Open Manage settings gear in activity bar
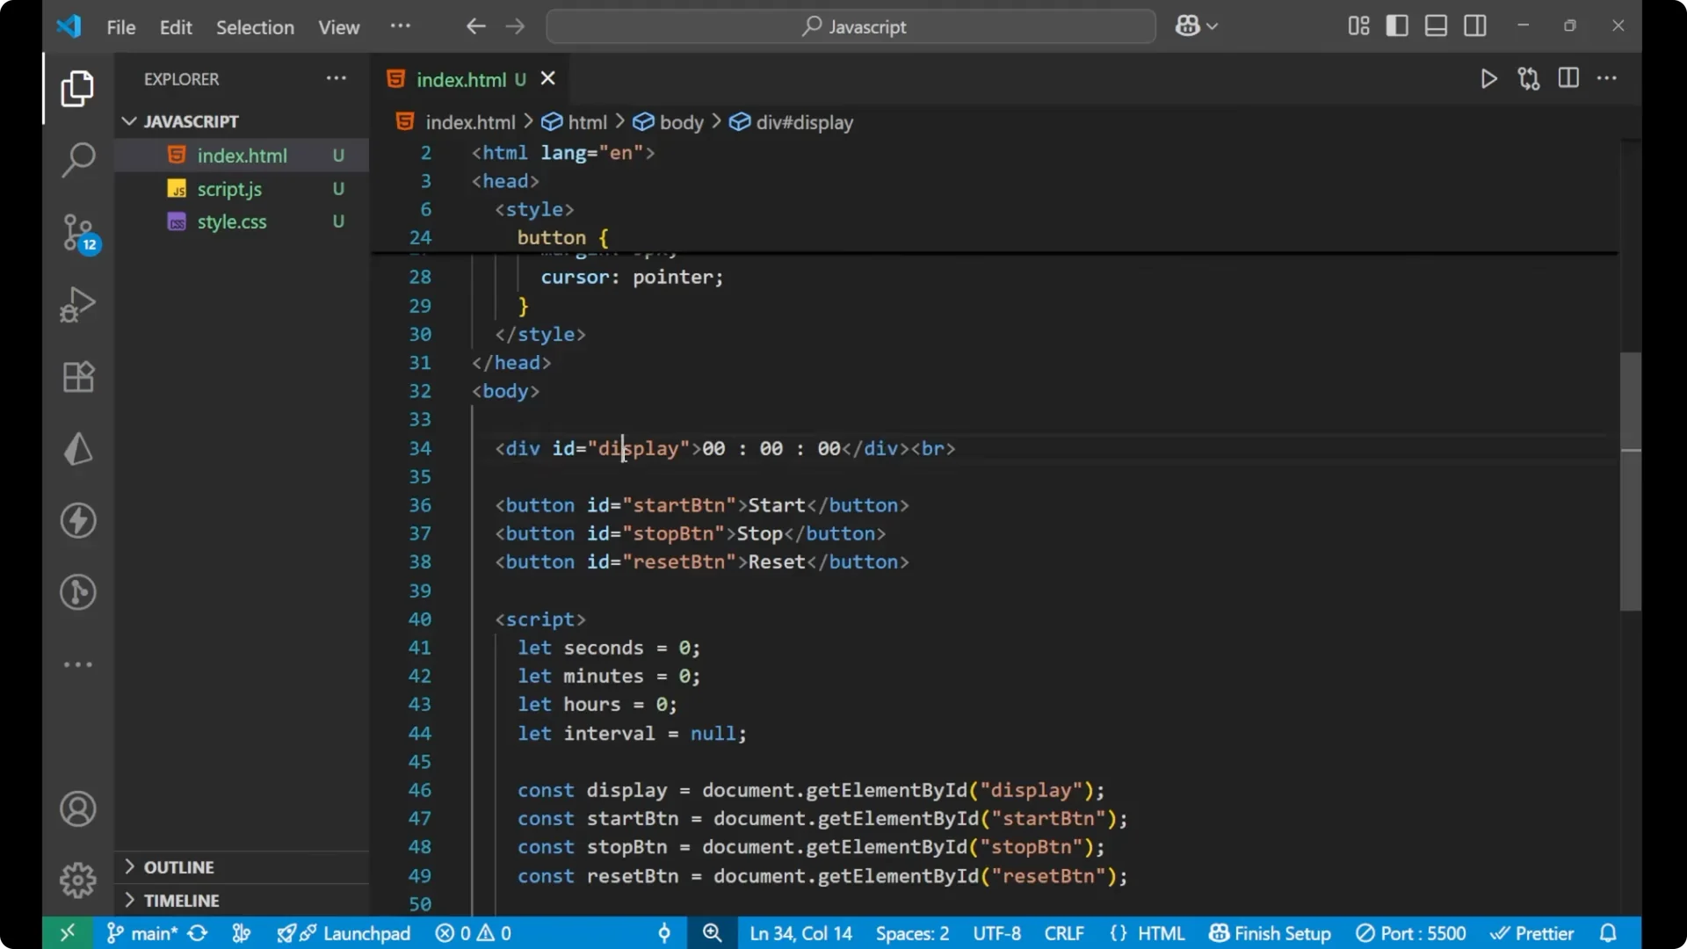 click(x=77, y=880)
